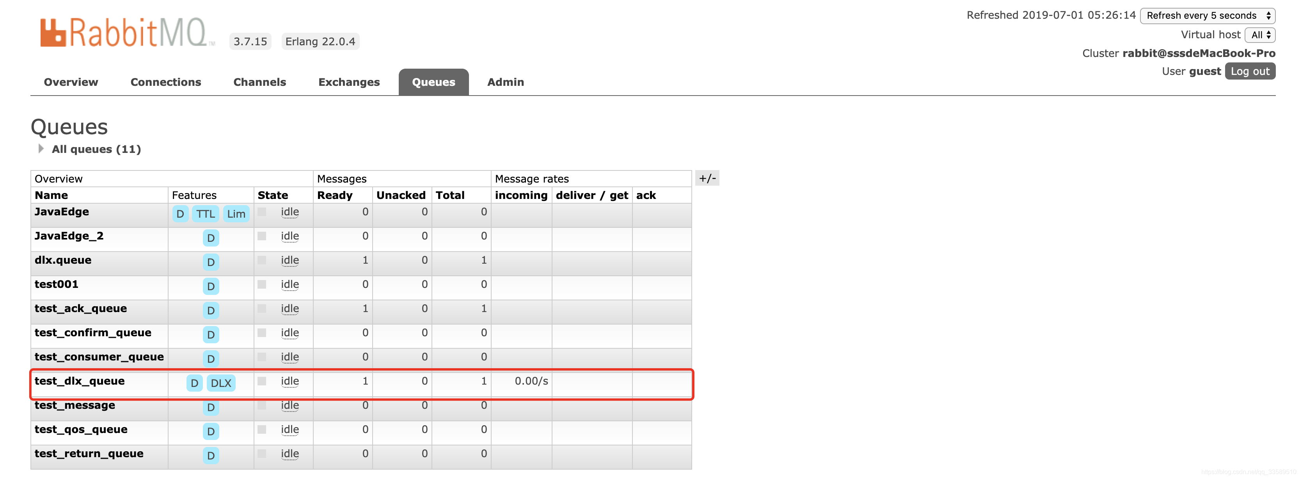Open the Refresh every 5 seconds dropdown
1300x479 pixels.
pyautogui.click(x=1207, y=16)
